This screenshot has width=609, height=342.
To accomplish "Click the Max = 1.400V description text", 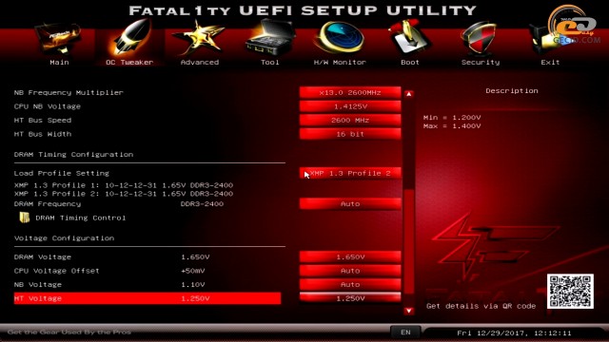I will [x=452, y=126].
